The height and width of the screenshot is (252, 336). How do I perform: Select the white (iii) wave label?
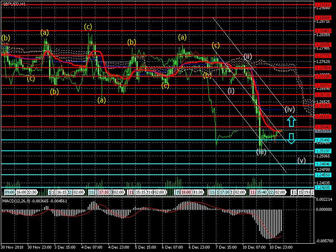pyautogui.click(x=261, y=152)
